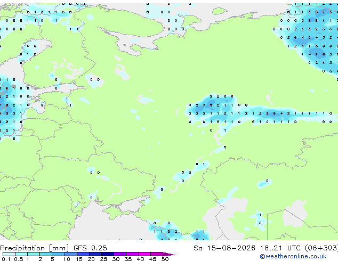
Task: Select the 2–5 mm legend color swatch
Action: click(x=46, y=254)
